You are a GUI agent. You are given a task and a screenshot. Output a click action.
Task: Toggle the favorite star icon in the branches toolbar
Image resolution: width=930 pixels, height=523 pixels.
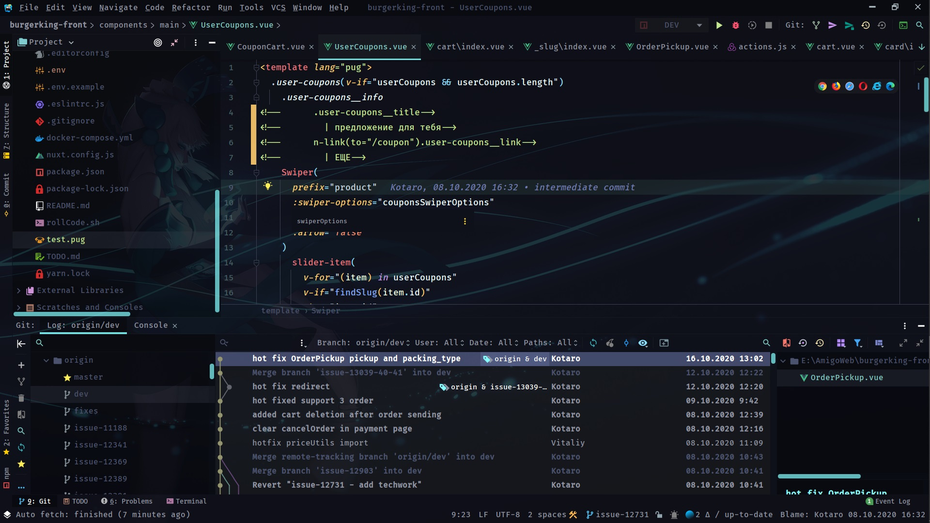coord(21,464)
